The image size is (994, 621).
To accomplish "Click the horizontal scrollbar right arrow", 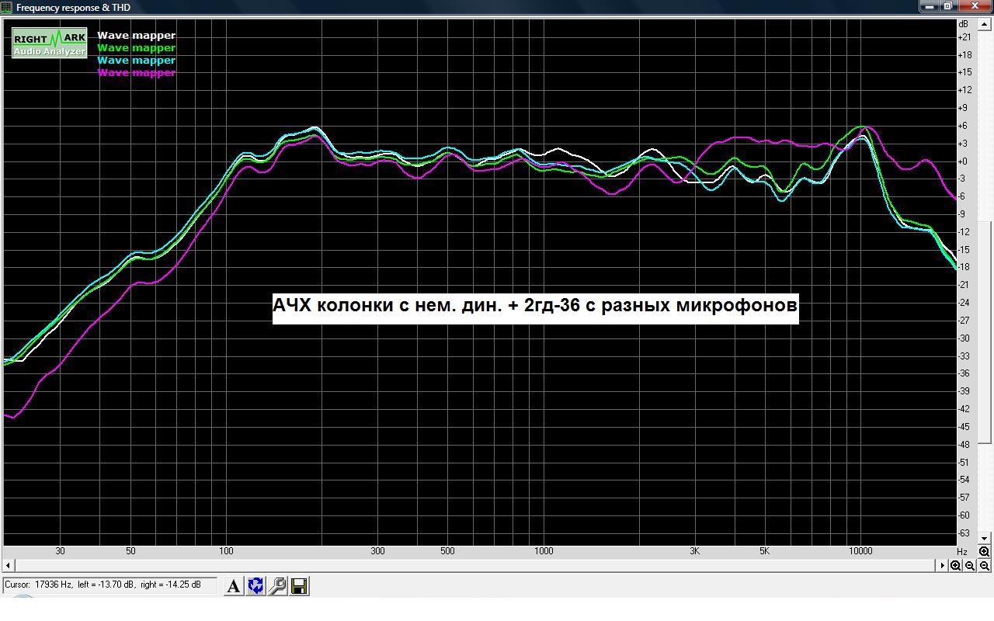I will pos(943,566).
